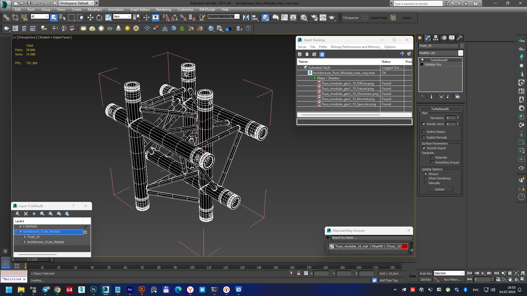Open the Motion command panel tab
Image resolution: width=527 pixels, height=296 pixels.
[444, 38]
